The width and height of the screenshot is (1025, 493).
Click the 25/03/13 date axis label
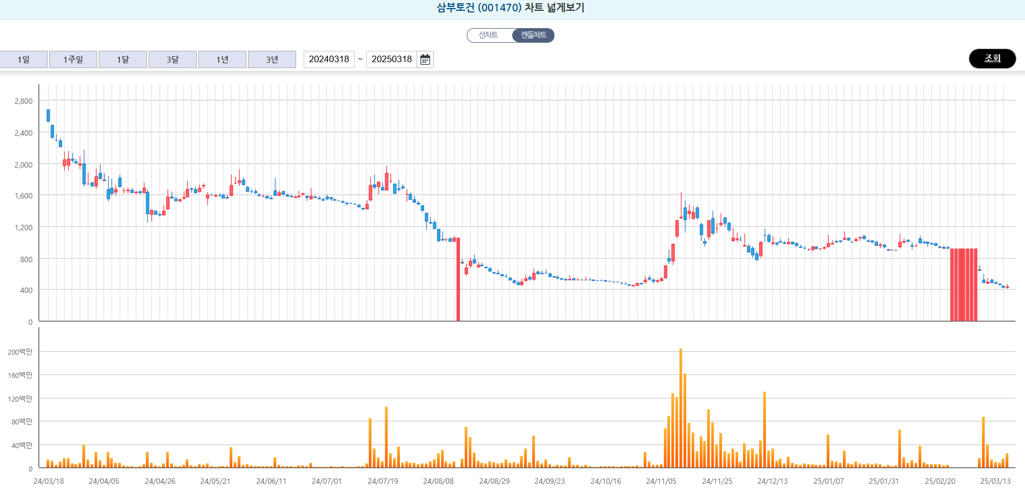coord(995,481)
